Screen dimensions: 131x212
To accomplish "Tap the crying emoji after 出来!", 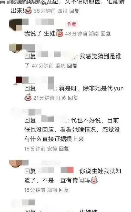I will click(x=28, y=11).
